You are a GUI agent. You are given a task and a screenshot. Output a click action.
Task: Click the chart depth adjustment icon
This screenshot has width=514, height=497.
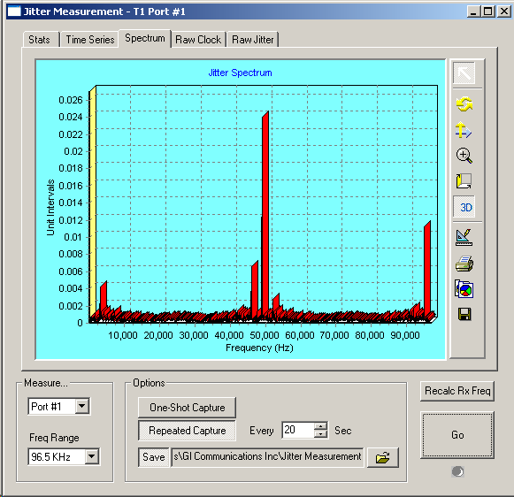coord(464,181)
